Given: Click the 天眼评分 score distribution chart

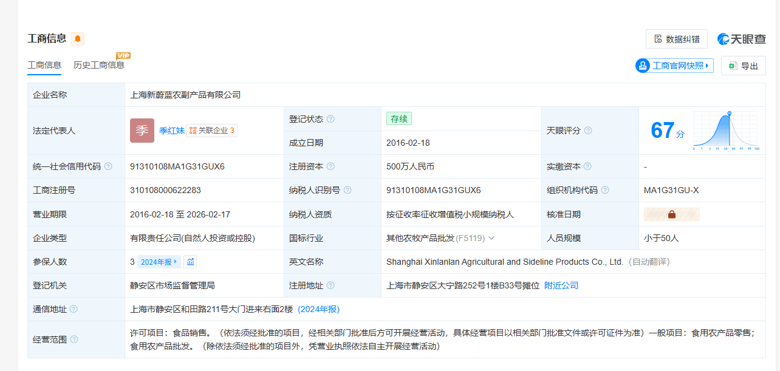Looking at the screenshot, I should (x=726, y=130).
